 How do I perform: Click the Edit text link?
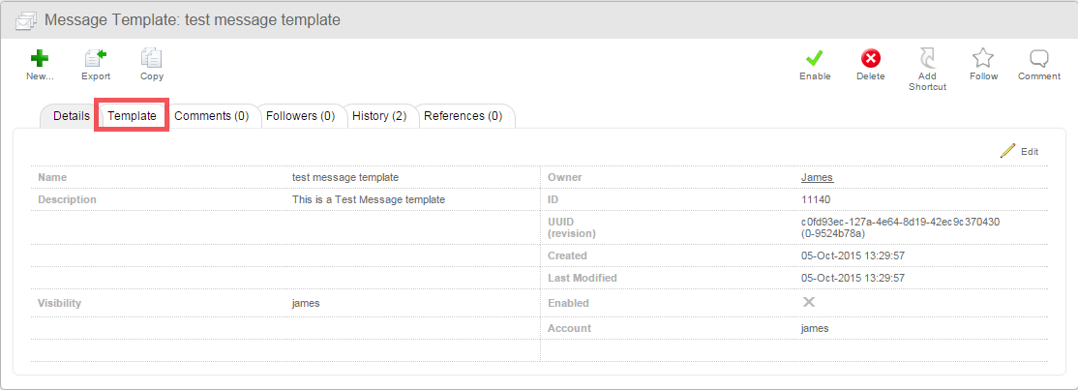pyautogui.click(x=1030, y=152)
